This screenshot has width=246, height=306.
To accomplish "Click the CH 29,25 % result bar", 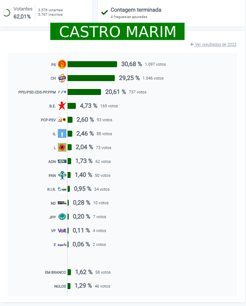I will [91, 78].
